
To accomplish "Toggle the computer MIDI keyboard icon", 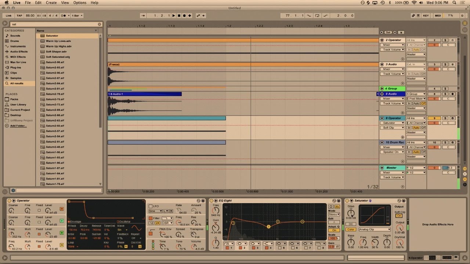I will (x=419, y=15).
